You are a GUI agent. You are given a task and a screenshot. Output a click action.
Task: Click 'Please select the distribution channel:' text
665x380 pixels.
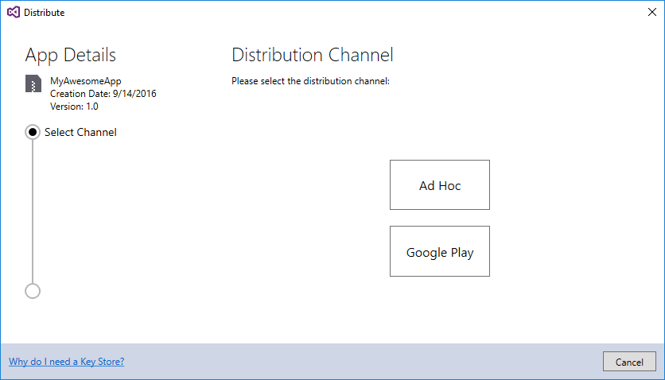[x=310, y=81]
